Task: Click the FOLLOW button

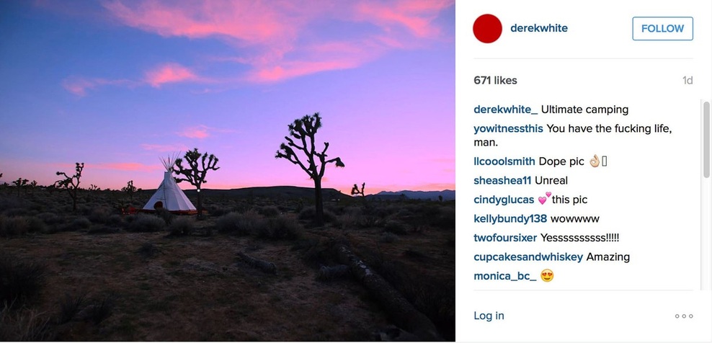Action: click(662, 29)
